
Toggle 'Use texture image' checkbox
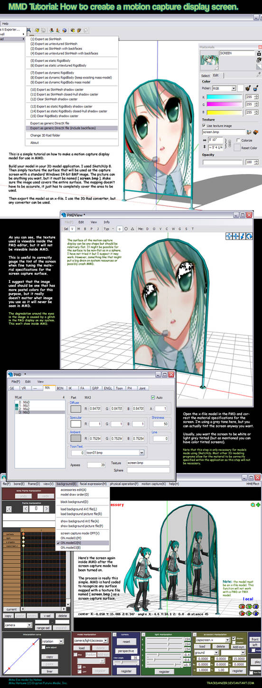tap(204, 126)
